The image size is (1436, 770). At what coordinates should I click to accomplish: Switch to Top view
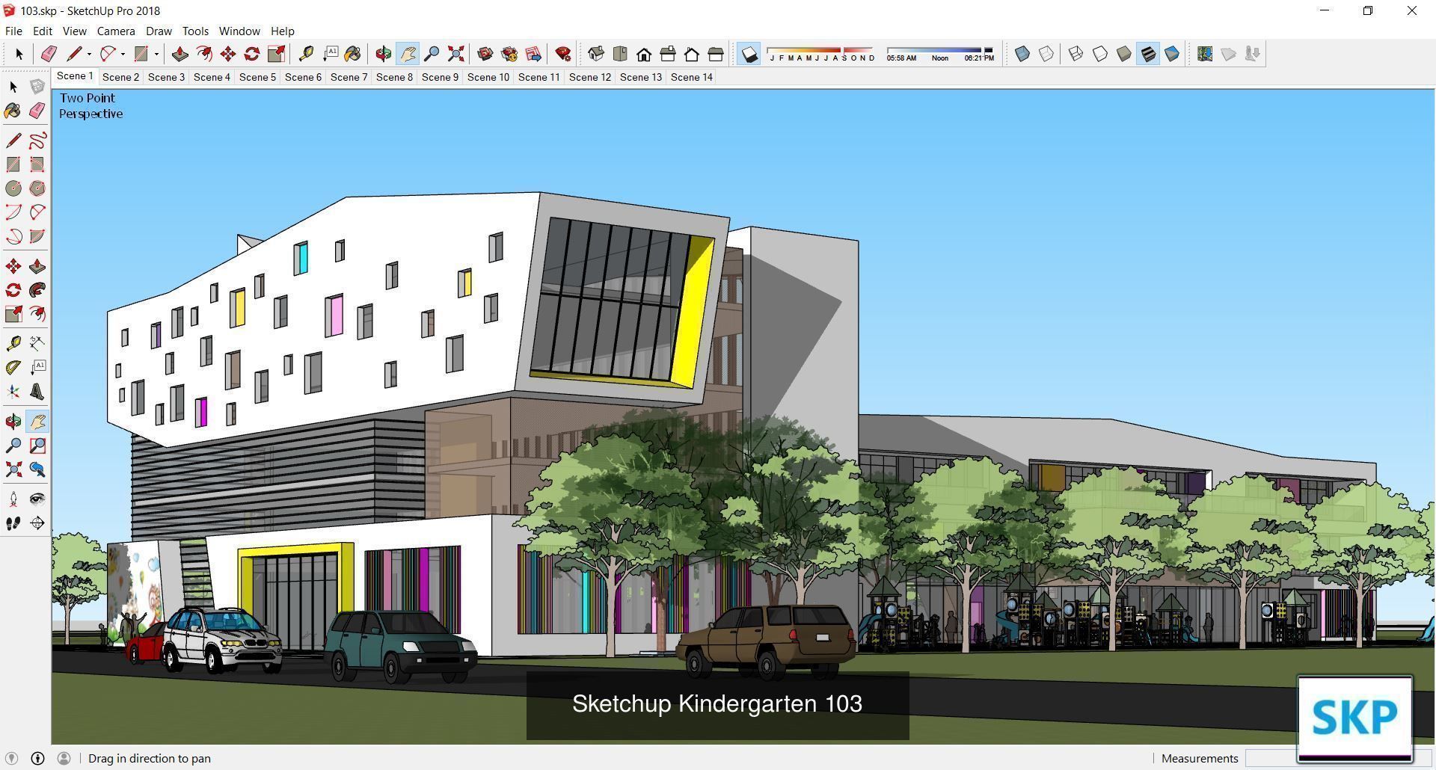[x=620, y=54]
